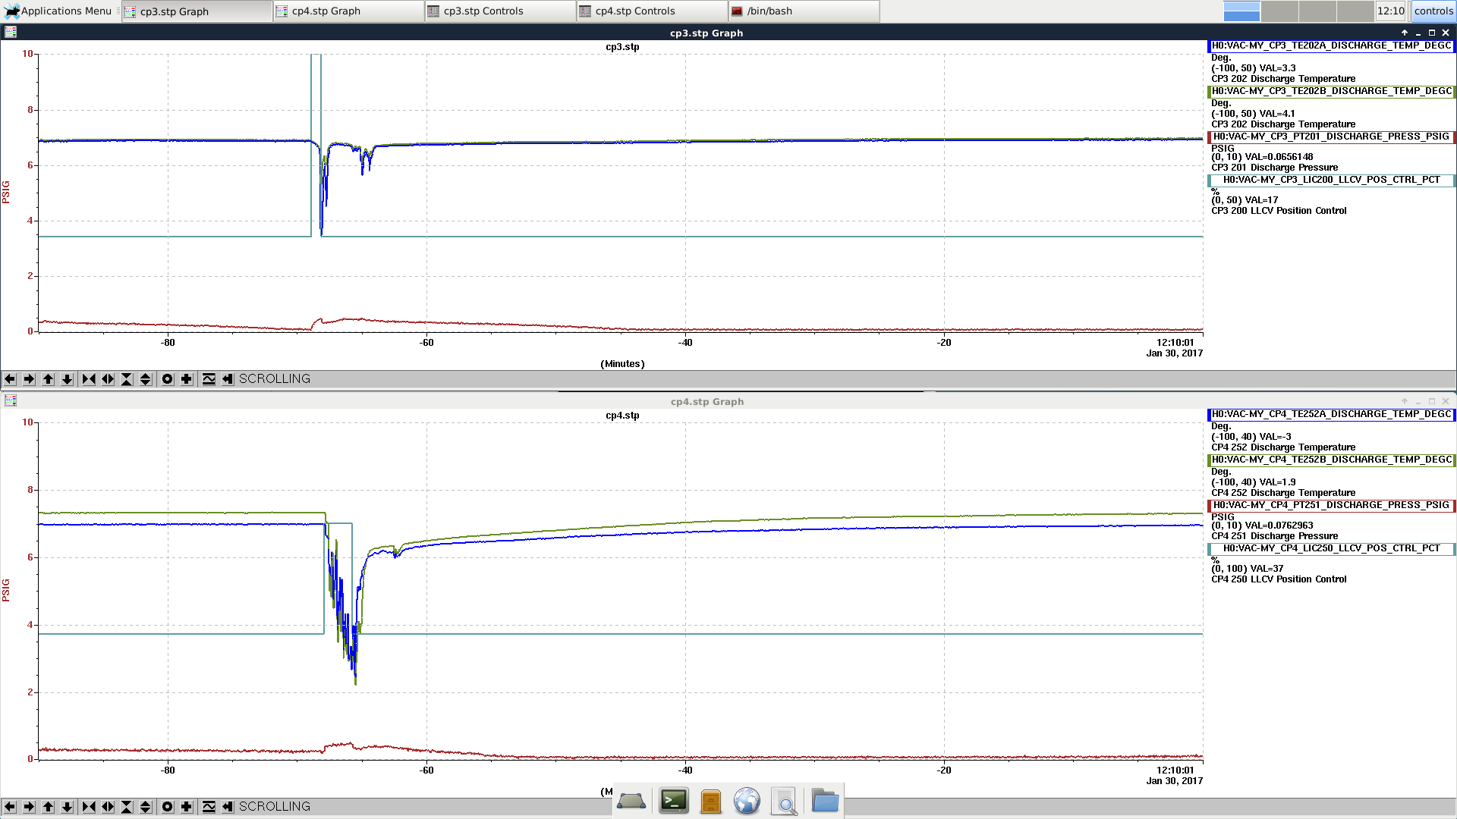Compress value axis in cp4.stp graph
Screen dimensions: 1457x819
tap(127, 807)
